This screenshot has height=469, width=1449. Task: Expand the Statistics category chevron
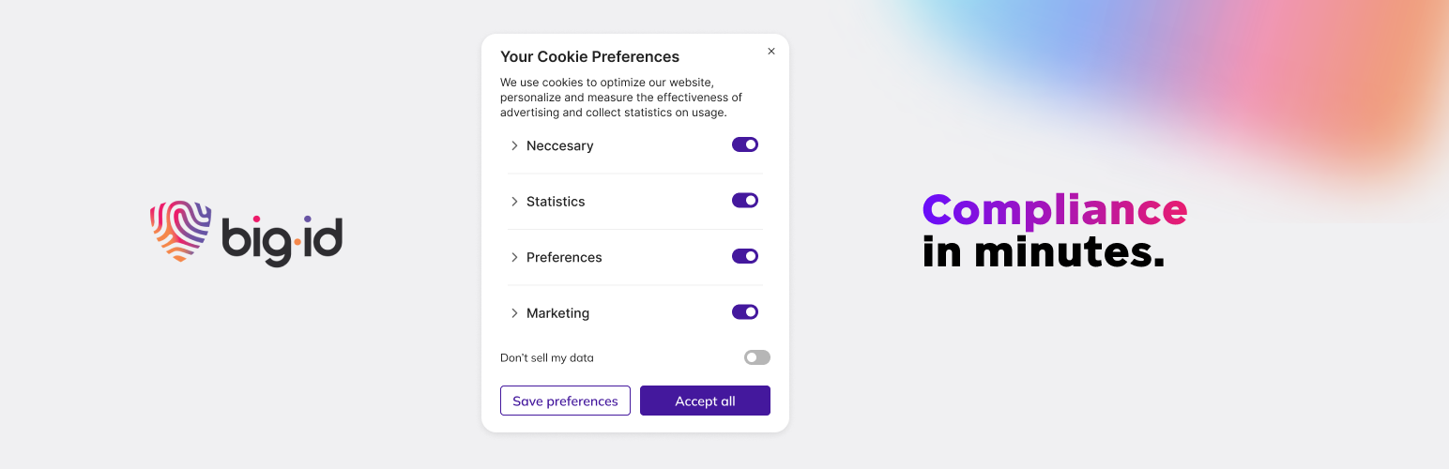coord(514,202)
